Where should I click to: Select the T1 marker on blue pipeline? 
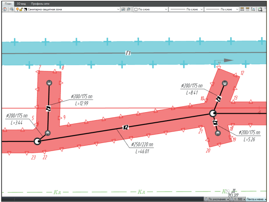(x=128, y=53)
